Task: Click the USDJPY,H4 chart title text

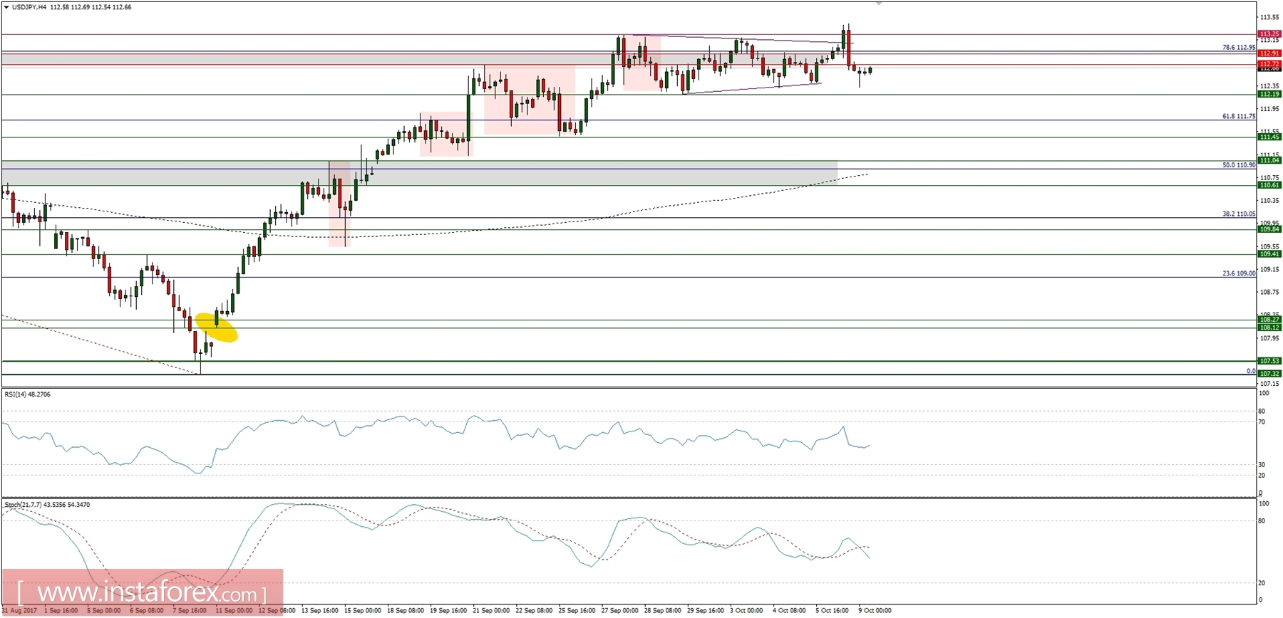Action: (x=29, y=7)
